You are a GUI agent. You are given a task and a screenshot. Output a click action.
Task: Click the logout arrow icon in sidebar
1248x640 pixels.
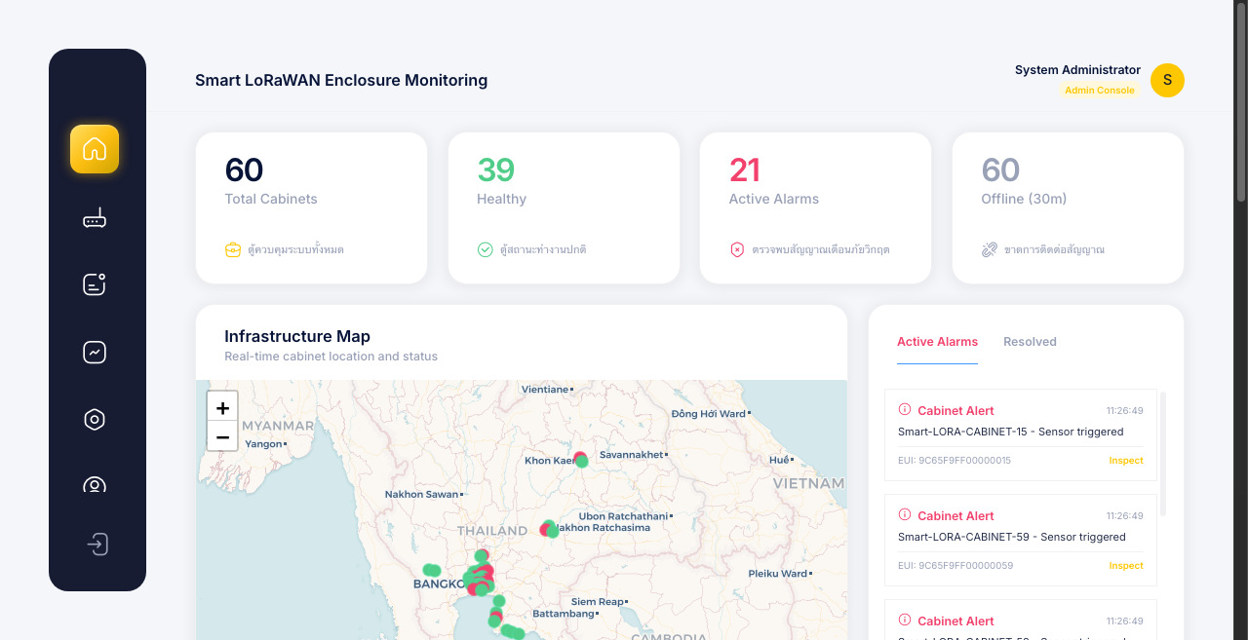(97, 544)
